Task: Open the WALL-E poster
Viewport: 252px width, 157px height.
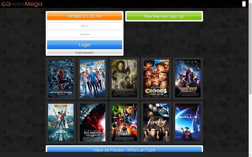Action: pos(188,122)
